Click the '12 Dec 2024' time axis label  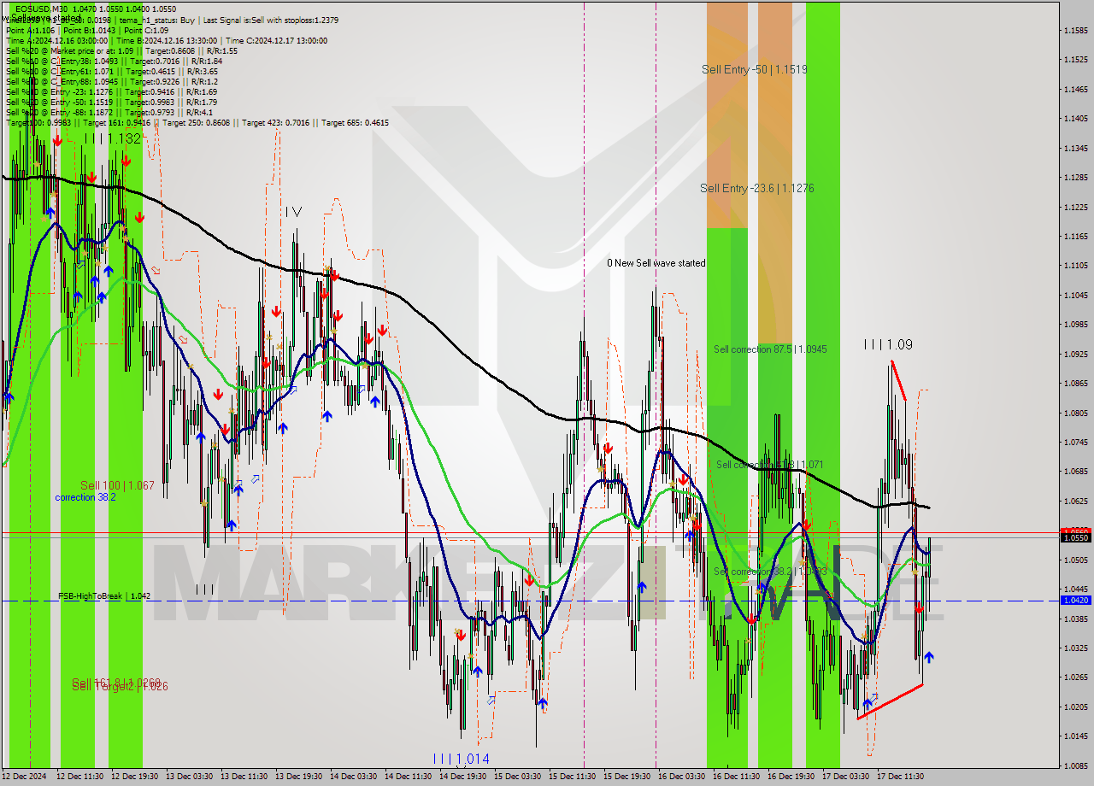pyautogui.click(x=26, y=777)
